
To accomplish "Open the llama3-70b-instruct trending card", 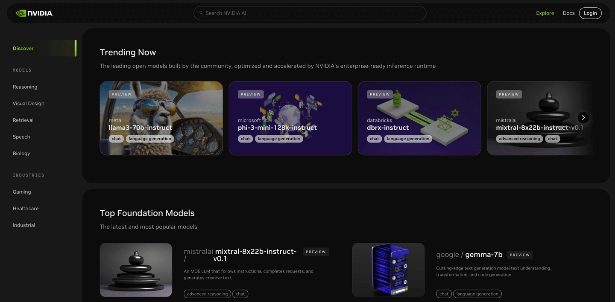I will (161, 118).
